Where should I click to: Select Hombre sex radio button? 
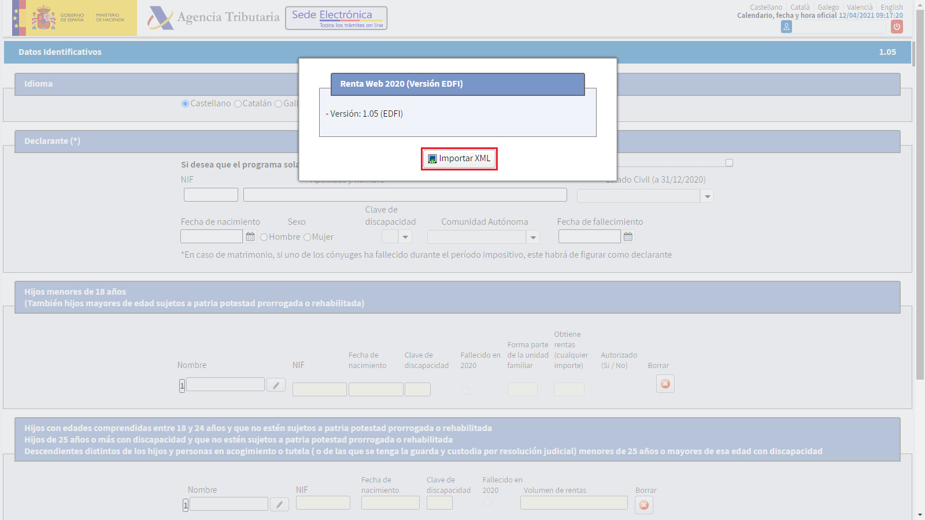pos(264,237)
